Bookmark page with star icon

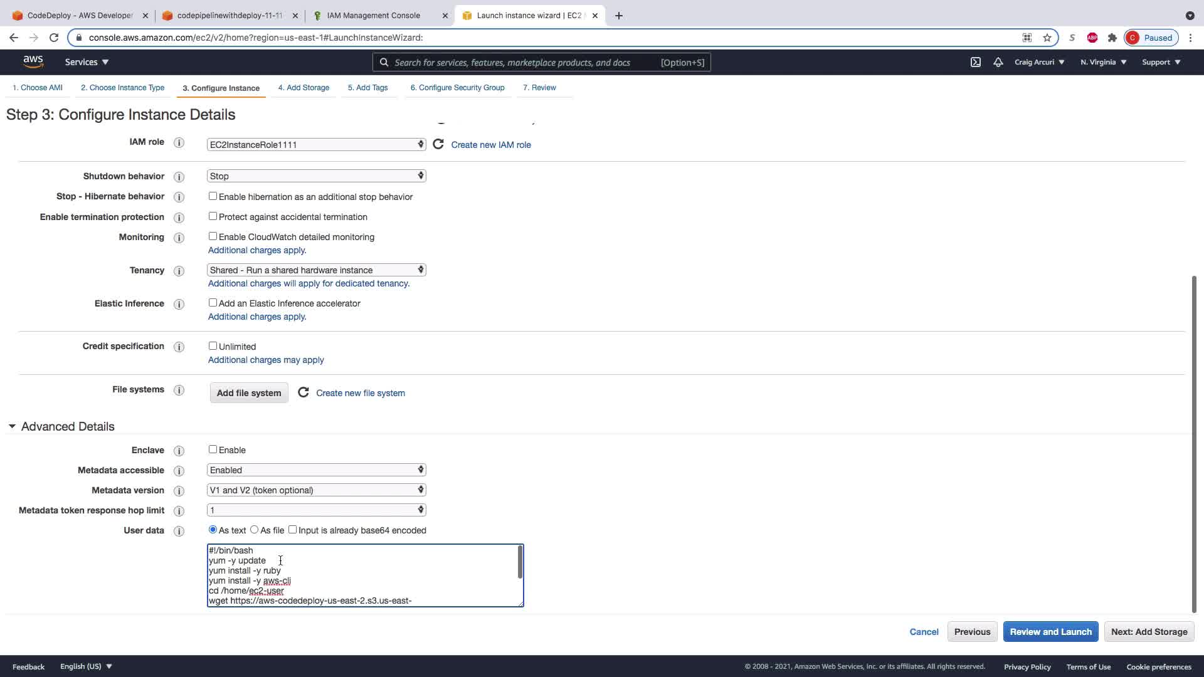[1047, 38]
